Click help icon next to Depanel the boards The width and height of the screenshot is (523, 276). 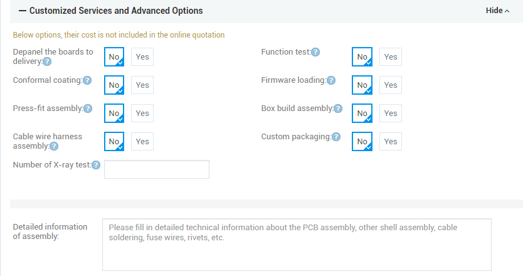click(x=48, y=61)
